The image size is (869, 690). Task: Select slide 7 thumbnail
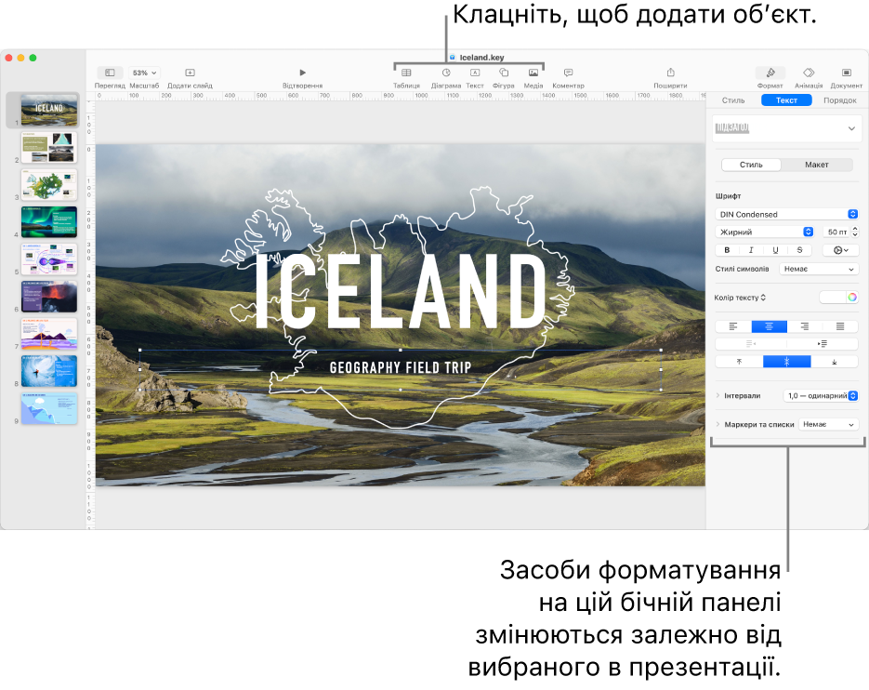49,333
